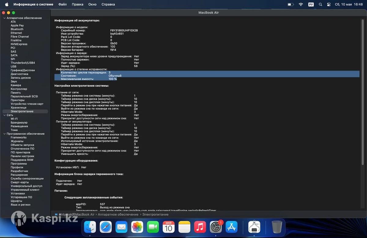Select Apple Pay in the sidebar
Image resolution: width=367 pixels, height=238 pixels.
coord(17,26)
